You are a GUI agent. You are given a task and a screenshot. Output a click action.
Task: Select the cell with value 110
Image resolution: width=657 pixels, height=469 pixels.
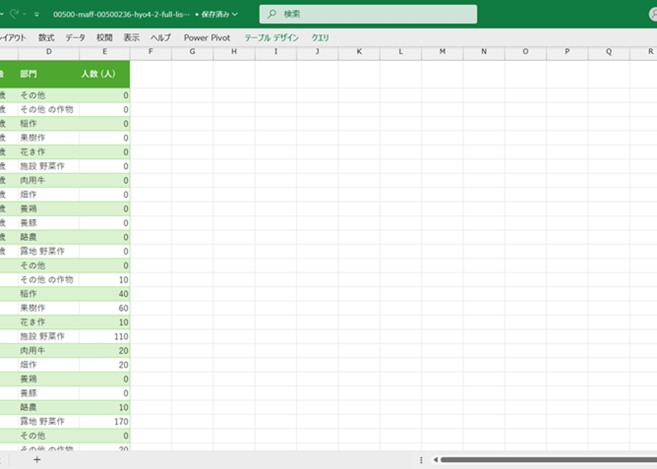pyautogui.click(x=105, y=336)
